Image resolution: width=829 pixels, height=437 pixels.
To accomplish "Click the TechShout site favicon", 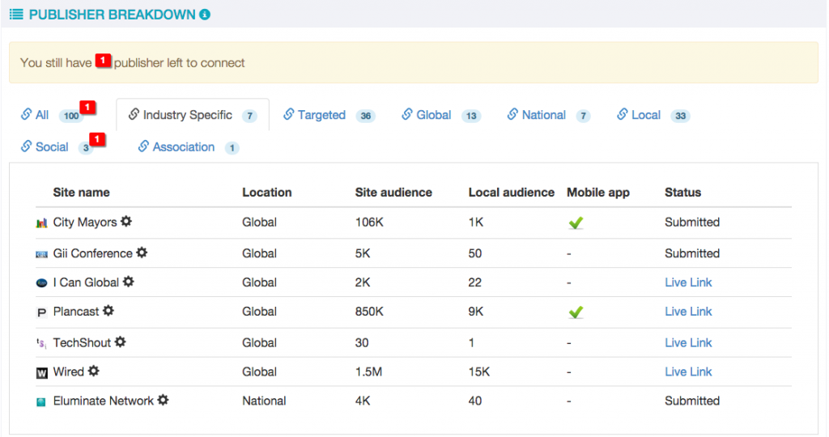I will (41, 343).
